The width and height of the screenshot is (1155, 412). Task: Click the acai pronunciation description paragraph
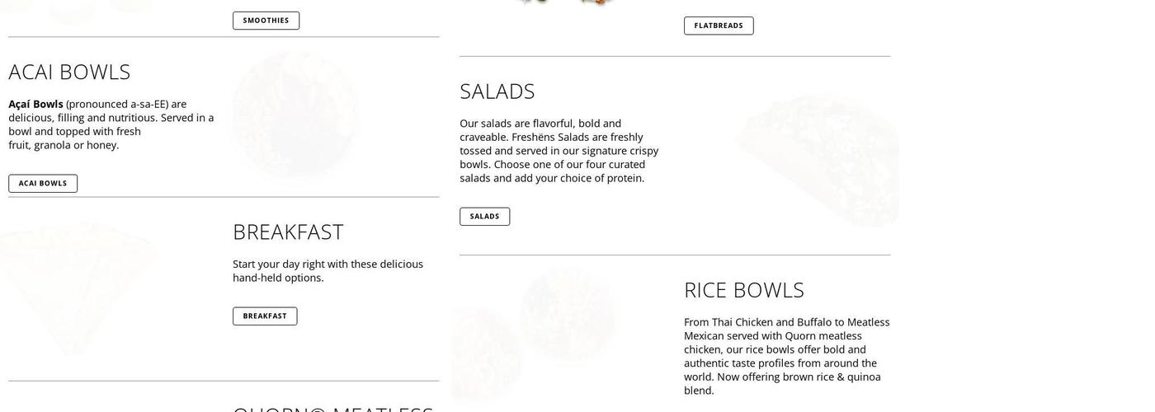pyautogui.click(x=111, y=124)
